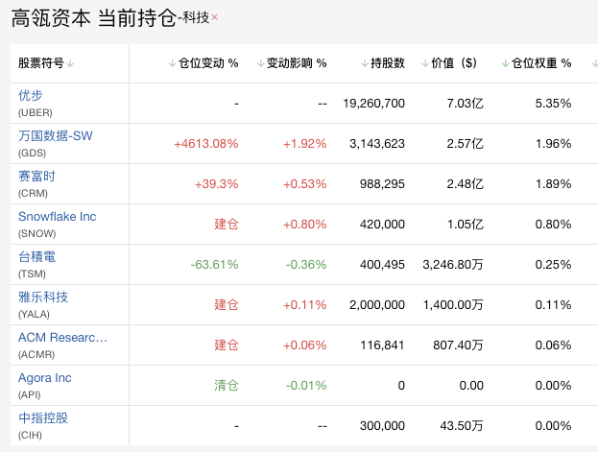This screenshot has width=598, height=452.
Task: Click the (UBER) ticker text
Action: [36, 113]
